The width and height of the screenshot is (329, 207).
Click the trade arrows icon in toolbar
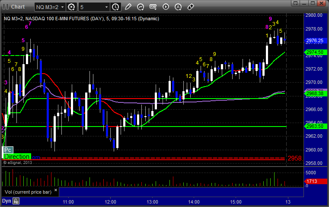click(191, 7)
